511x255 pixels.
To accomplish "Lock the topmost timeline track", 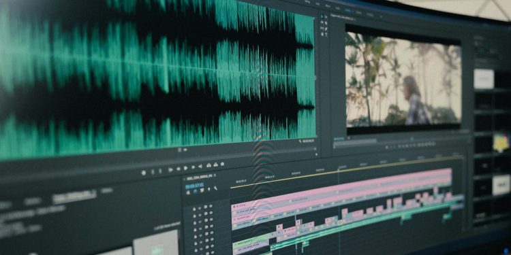I will 194,209.
